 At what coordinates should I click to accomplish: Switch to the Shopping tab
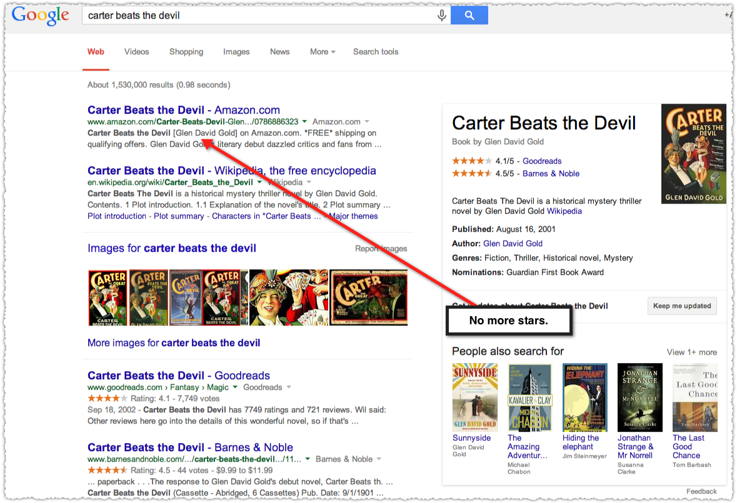point(186,52)
